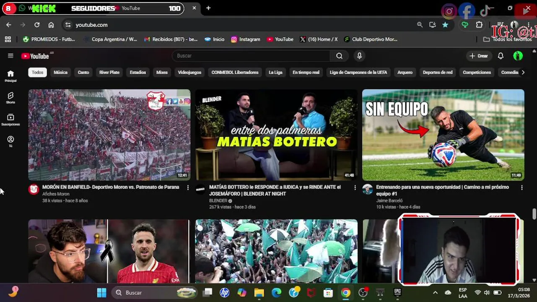The width and height of the screenshot is (537, 302).
Task: Play the entre dos palmeras thumbnail
Action: click(x=276, y=135)
